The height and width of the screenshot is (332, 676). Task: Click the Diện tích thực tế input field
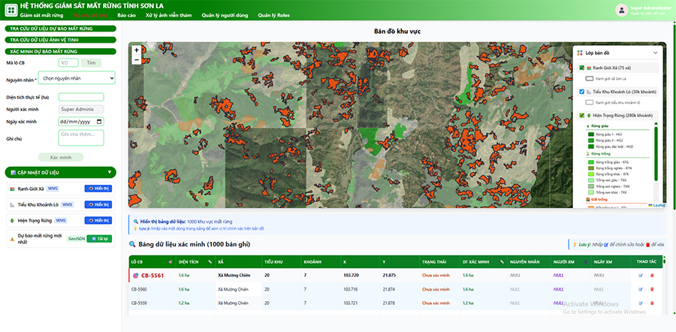point(80,97)
